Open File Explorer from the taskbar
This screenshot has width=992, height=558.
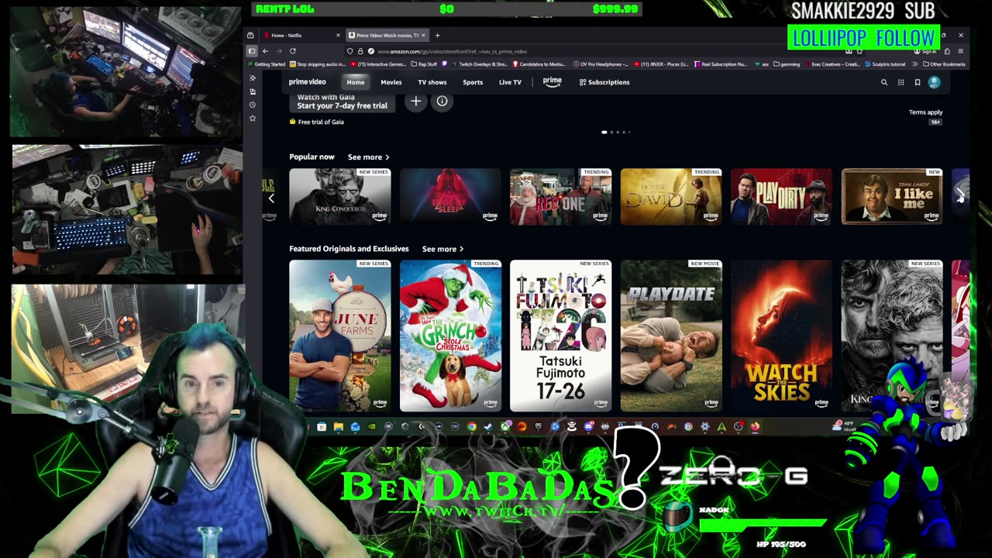pos(339,426)
